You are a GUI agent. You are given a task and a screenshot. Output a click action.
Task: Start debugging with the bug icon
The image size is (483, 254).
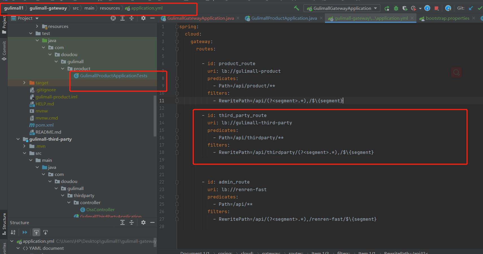(396, 8)
